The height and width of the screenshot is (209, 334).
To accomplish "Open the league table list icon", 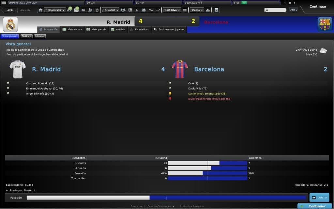I will [x=185, y=10].
